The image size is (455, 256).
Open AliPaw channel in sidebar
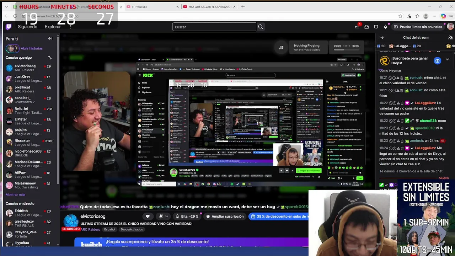(x=30, y=175)
